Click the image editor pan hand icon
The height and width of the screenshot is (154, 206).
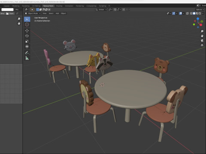tap(19, 23)
